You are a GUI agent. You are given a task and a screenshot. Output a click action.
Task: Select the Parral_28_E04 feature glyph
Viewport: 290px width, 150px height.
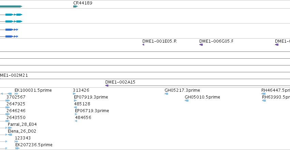pos(10,128)
